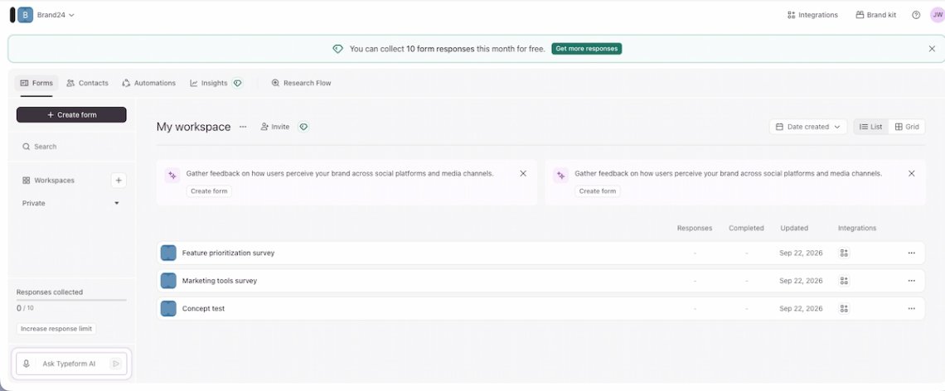Screen dimensions: 945x391
Task: Switch to the Automations tab
Action: click(149, 83)
